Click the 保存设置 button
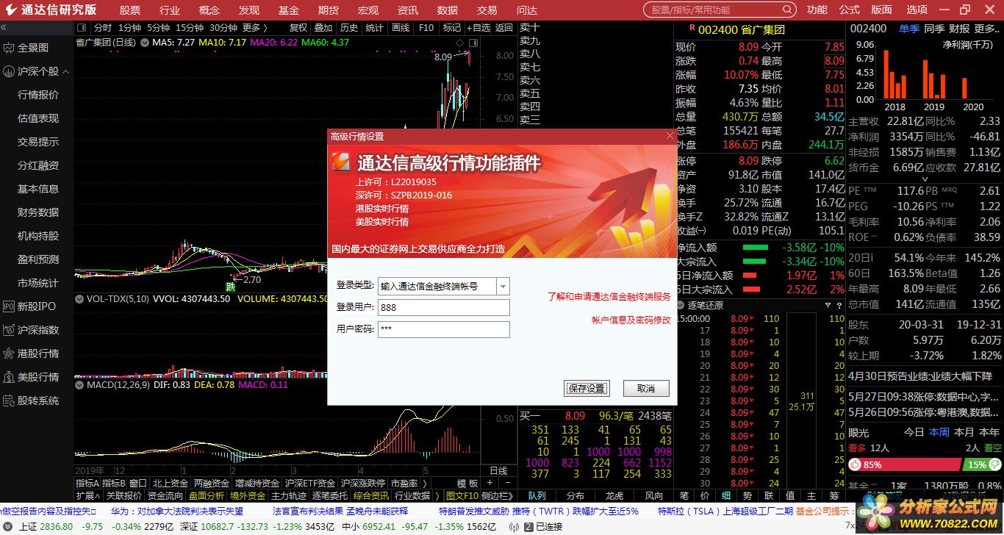This screenshot has width=1004, height=535. 587,388
